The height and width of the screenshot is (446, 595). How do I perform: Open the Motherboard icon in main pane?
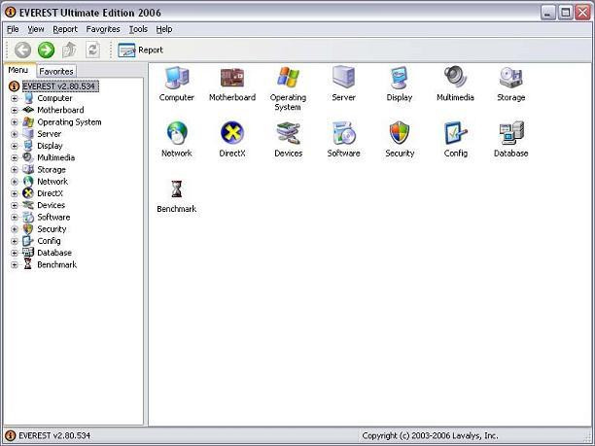232,78
